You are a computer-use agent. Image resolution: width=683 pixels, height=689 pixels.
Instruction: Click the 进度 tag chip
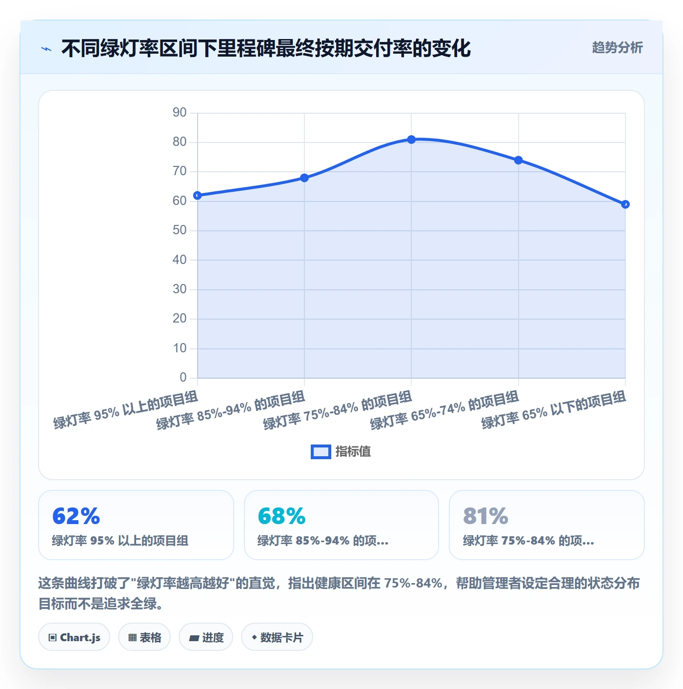(206, 637)
